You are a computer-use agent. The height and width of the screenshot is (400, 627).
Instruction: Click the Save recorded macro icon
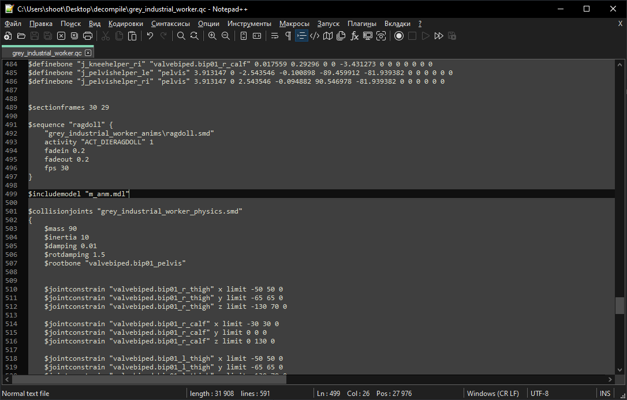452,36
